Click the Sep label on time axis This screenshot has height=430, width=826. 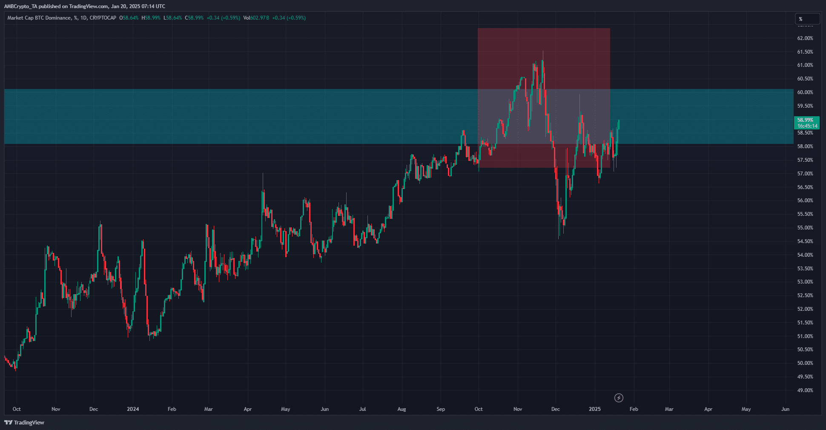(441, 409)
